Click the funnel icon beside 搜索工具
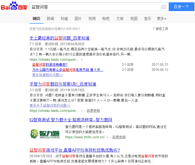The width and height of the screenshot is (195, 165). pyautogui.click(x=154, y=29)
